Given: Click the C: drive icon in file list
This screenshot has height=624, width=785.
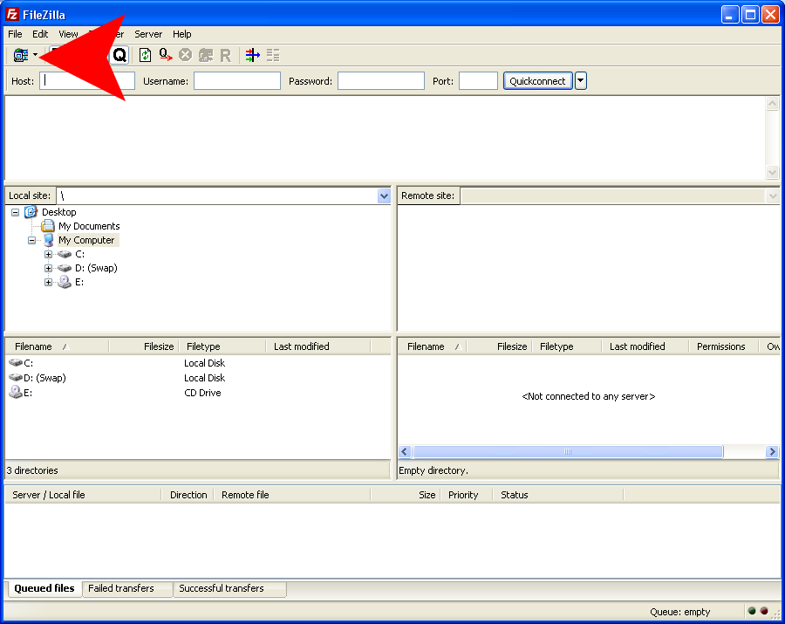Looking at the screenshot, I should coord(16,362).
